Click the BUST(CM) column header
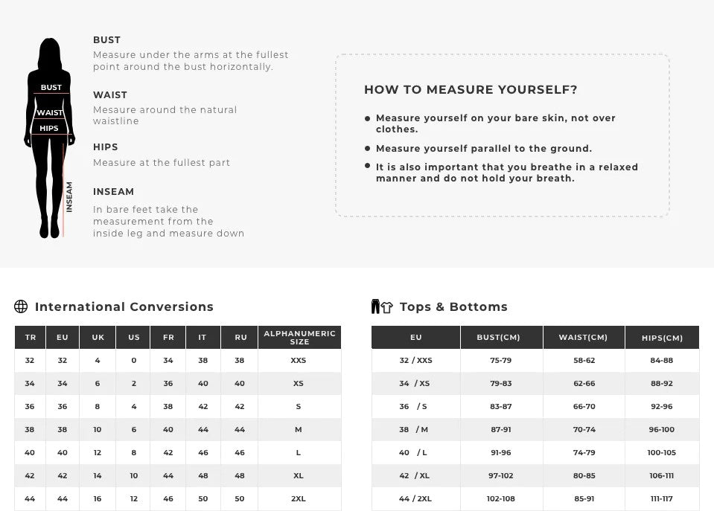 pos(498,338)
